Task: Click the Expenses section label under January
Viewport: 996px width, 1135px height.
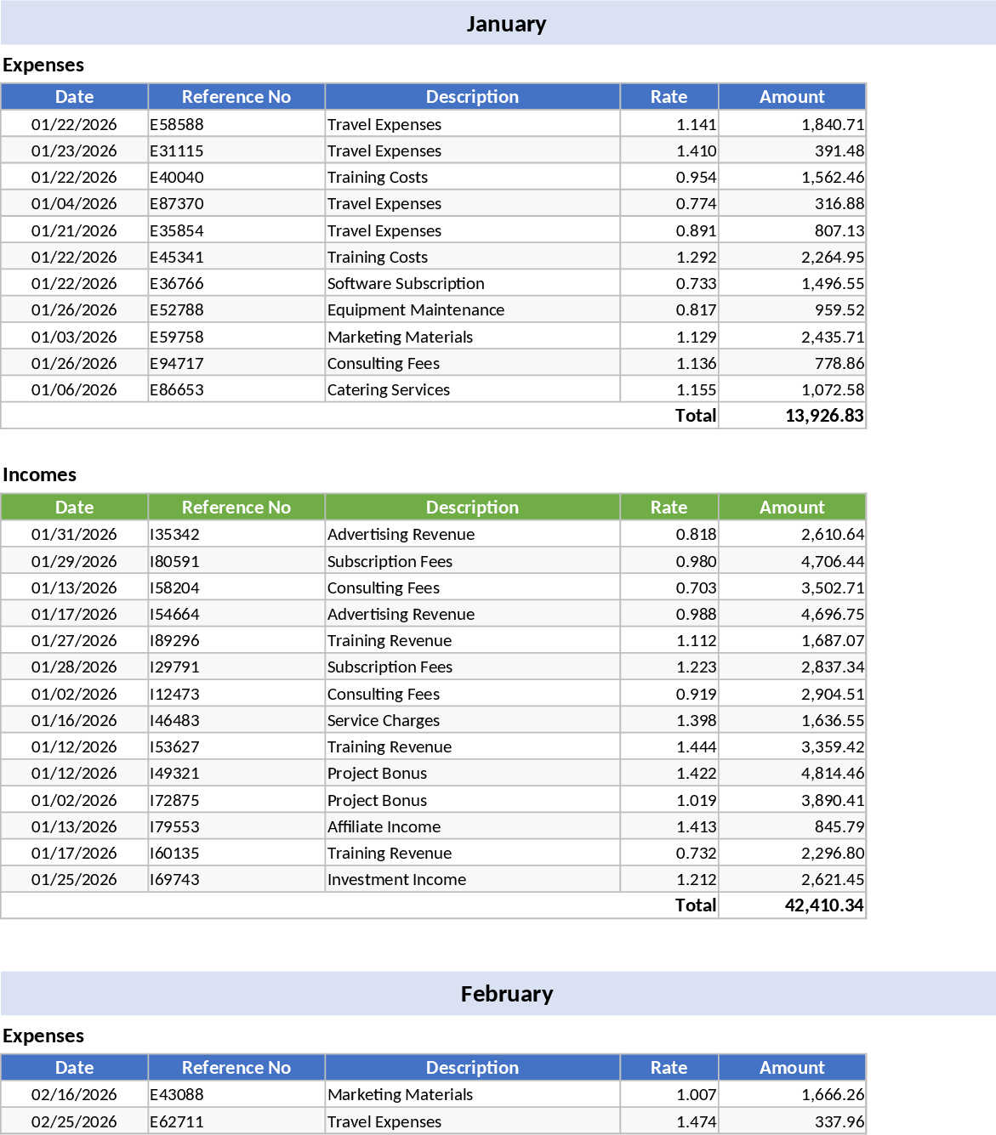Action: coord(43,65)
